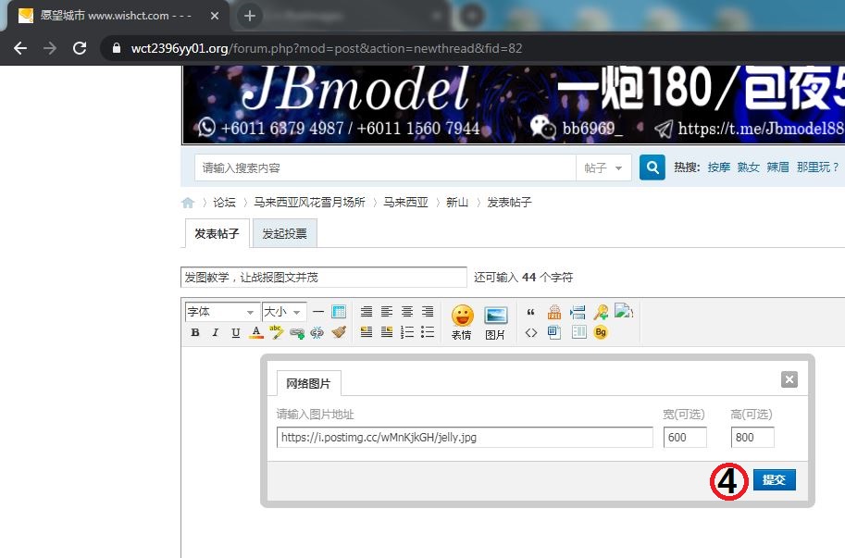Click the browser address bar URL
This screenshot has height=558, width=845.
[327, 48]
